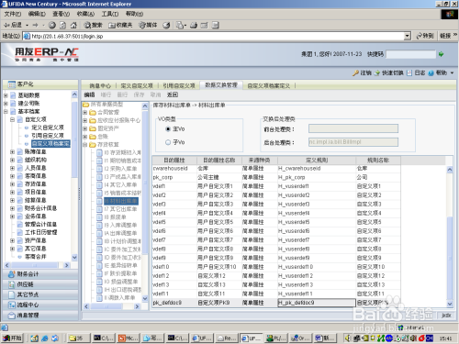The image size is (459, 344).
Task: Click the IE Refresh toolbar icon
Action: point(62,25)
